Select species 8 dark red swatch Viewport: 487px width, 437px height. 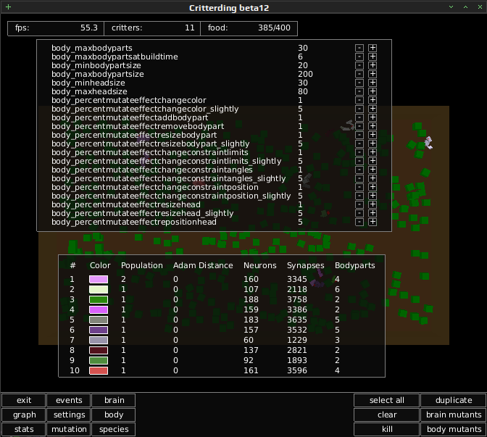tap(99, 350)
